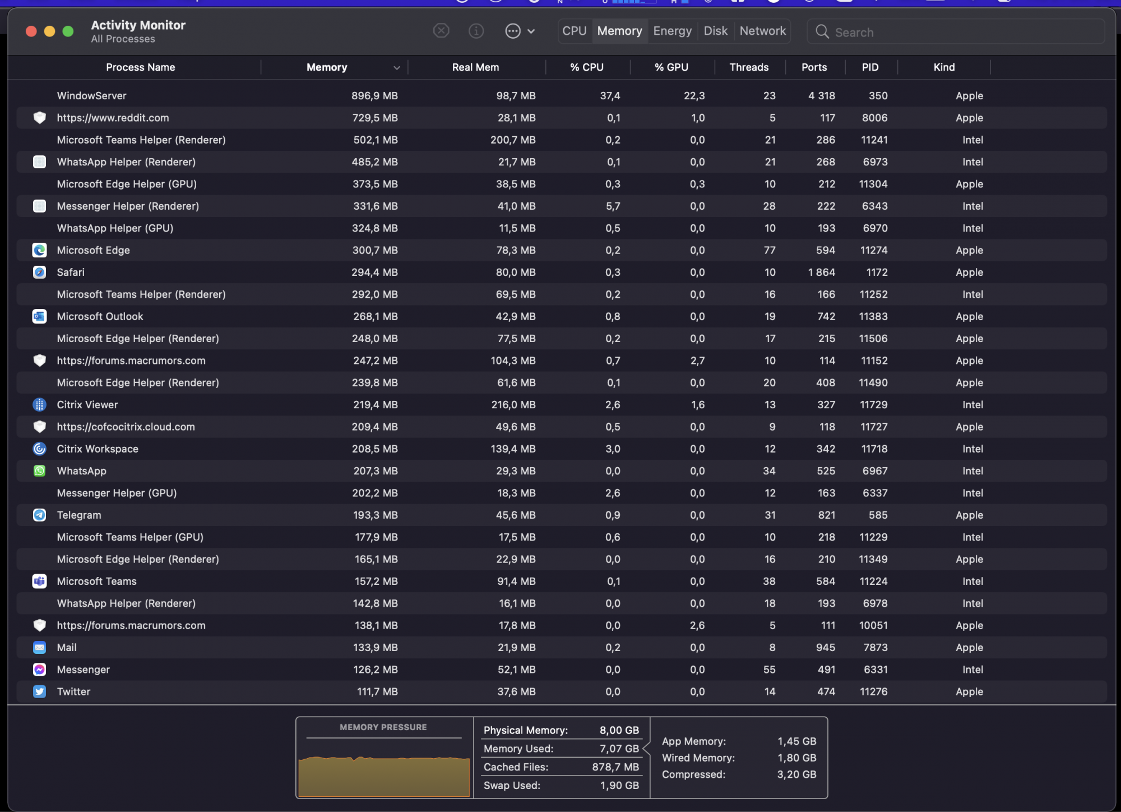Click the Safari compass icon
This screenshot has width=1121, height=812.
point(39,273)
